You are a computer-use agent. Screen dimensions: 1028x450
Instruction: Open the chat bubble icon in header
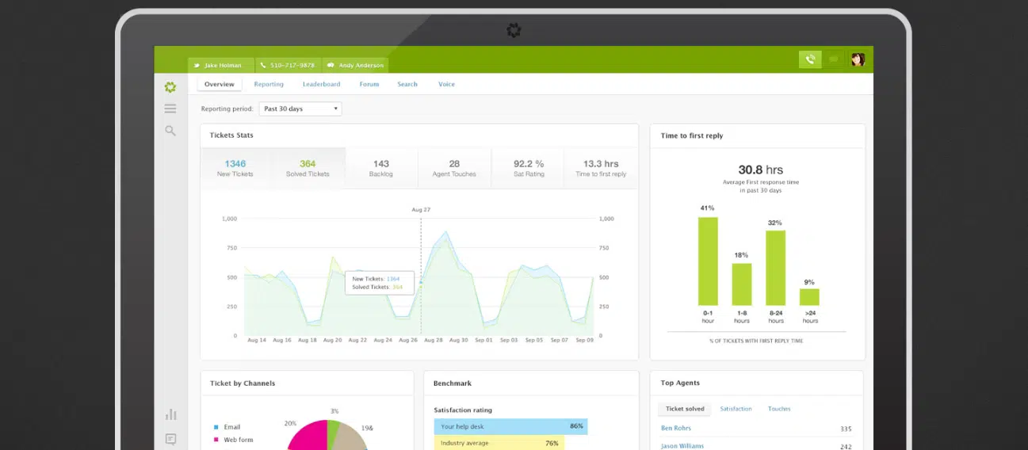coord(833,59)
